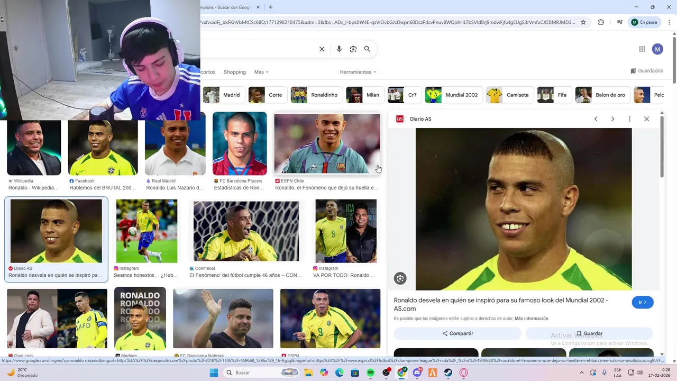Open Microsoft Store from the taskbar
The width and height of the screenshot is (677, 381).
pos(355,373)
